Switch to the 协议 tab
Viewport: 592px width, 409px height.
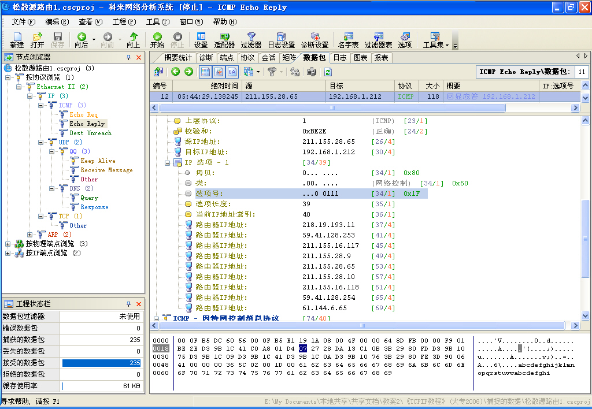click(247, 58)
